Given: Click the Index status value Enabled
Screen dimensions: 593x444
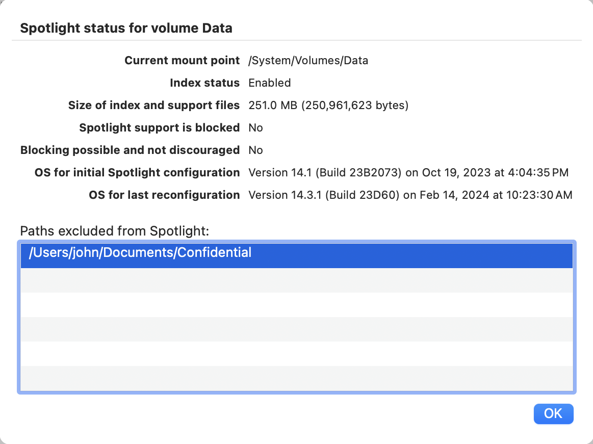Looking at the screenshot, I should click(x=270, y=83).
